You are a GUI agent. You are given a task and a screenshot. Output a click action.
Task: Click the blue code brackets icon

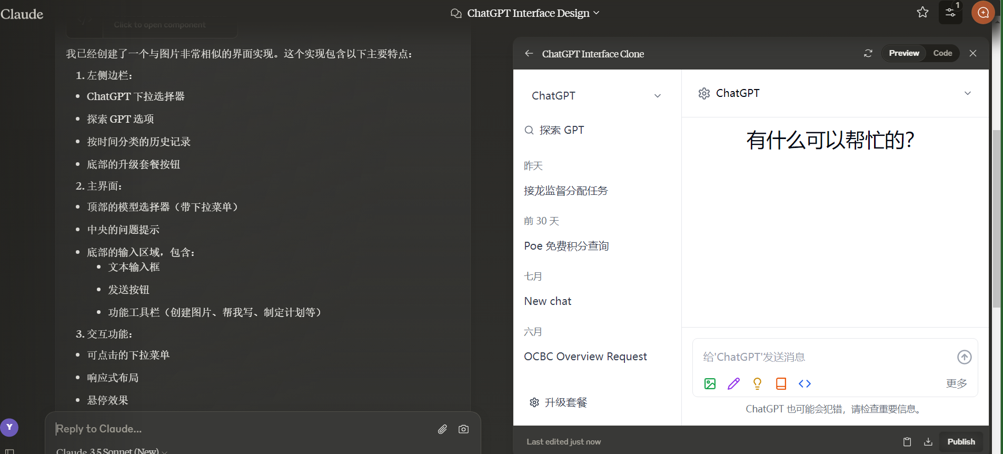point(805,383)
